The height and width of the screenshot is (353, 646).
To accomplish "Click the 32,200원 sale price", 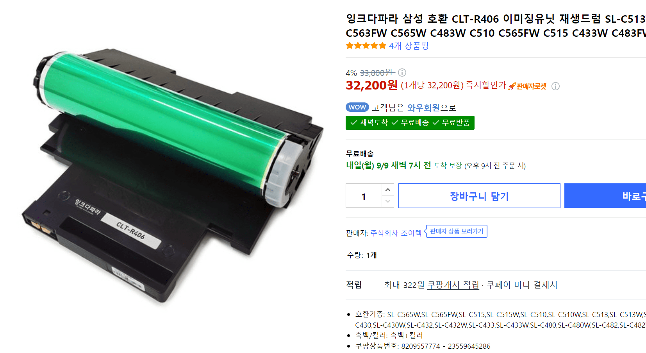I will tap(371, 85).
